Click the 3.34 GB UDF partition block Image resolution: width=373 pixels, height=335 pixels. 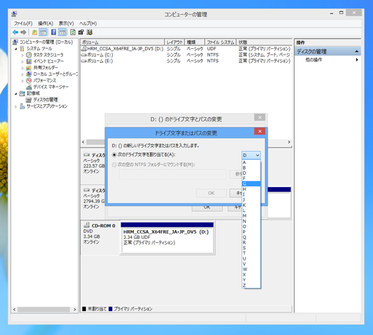(167, 238)
